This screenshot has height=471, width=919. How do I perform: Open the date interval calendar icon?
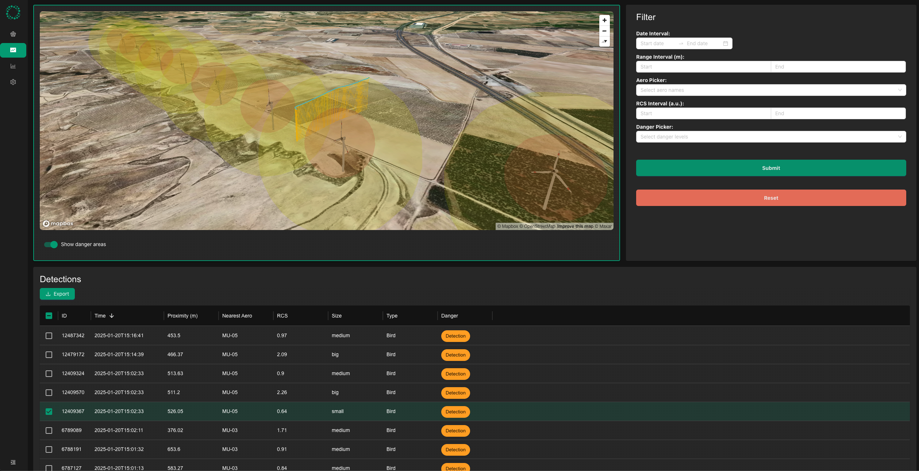[x=726, y=43]
